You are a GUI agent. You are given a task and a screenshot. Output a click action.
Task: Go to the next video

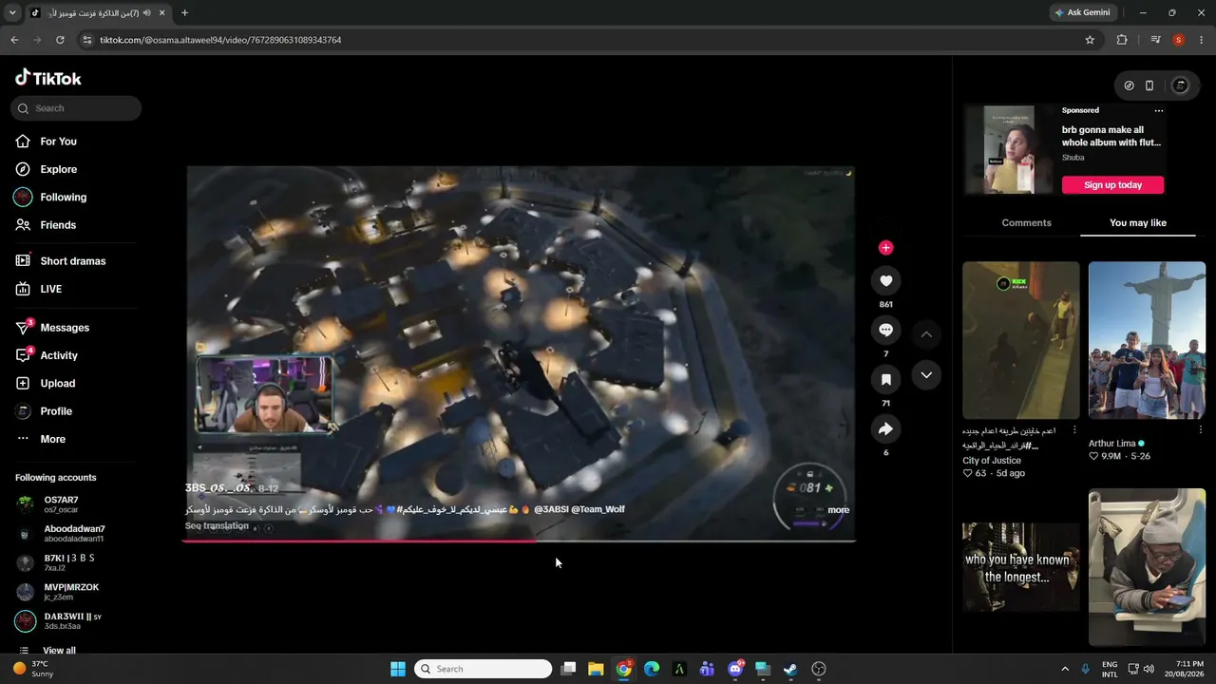click(926, 375)
